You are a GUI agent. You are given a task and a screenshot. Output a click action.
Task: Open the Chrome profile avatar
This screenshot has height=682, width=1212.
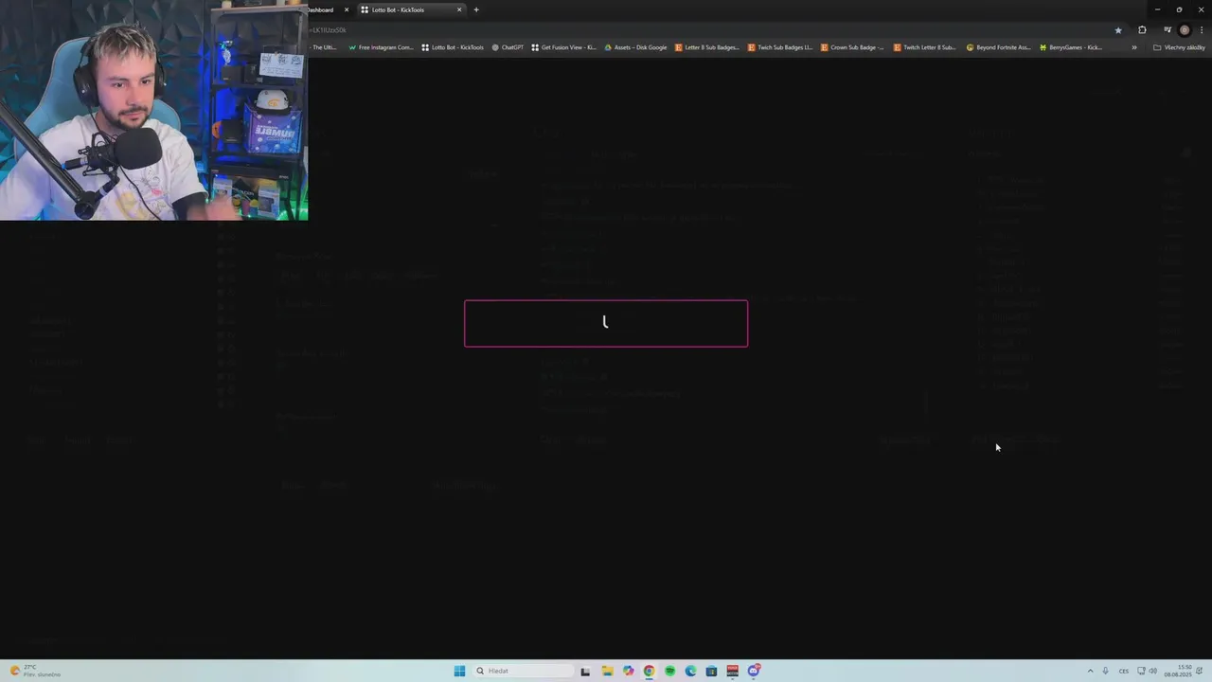coord(1185,30)
